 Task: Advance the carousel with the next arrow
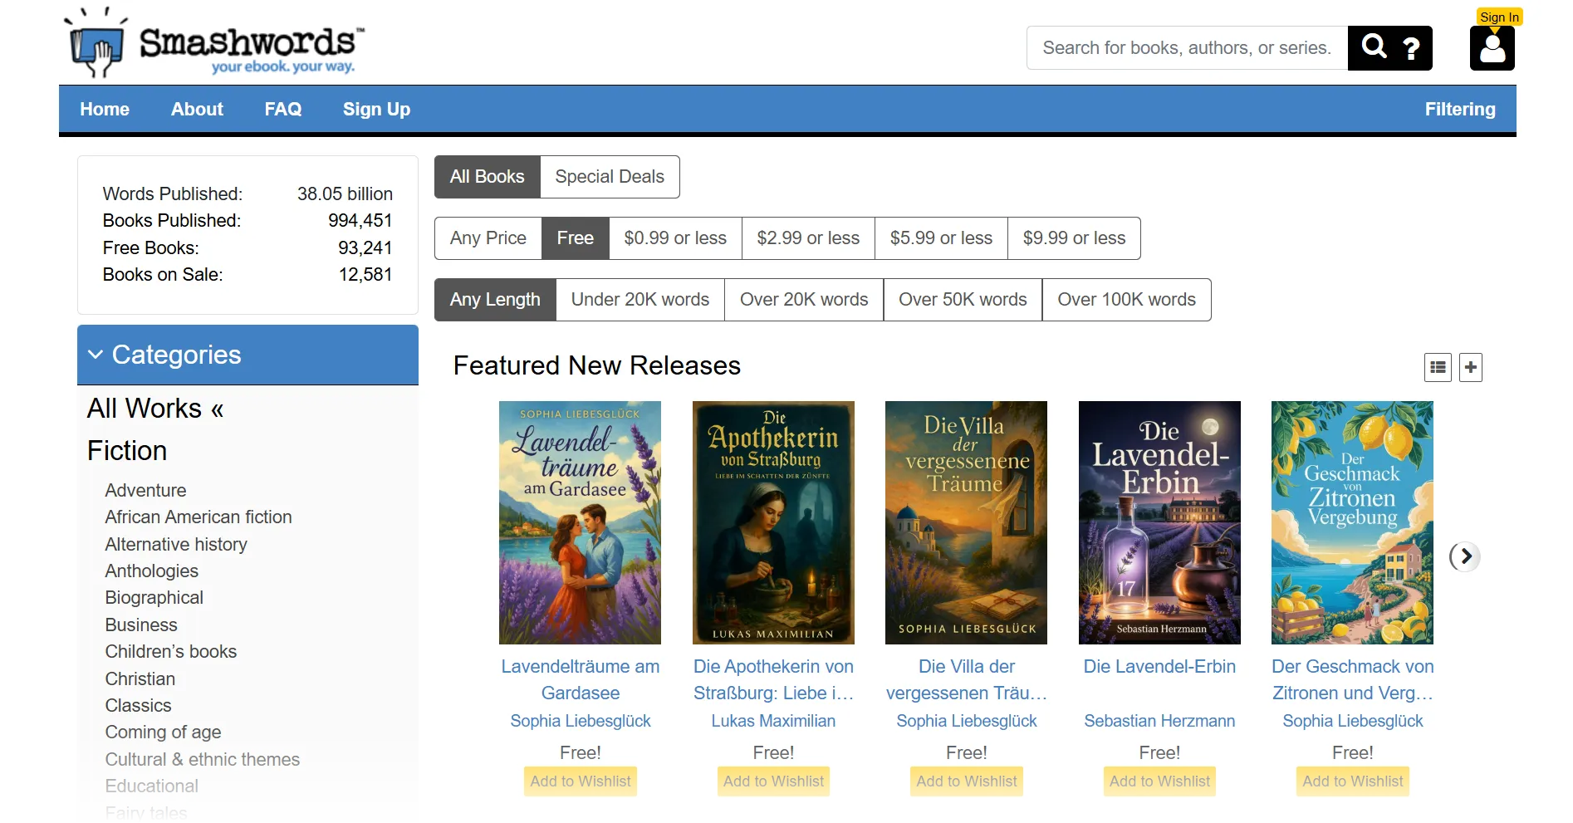click(1465, 557)
